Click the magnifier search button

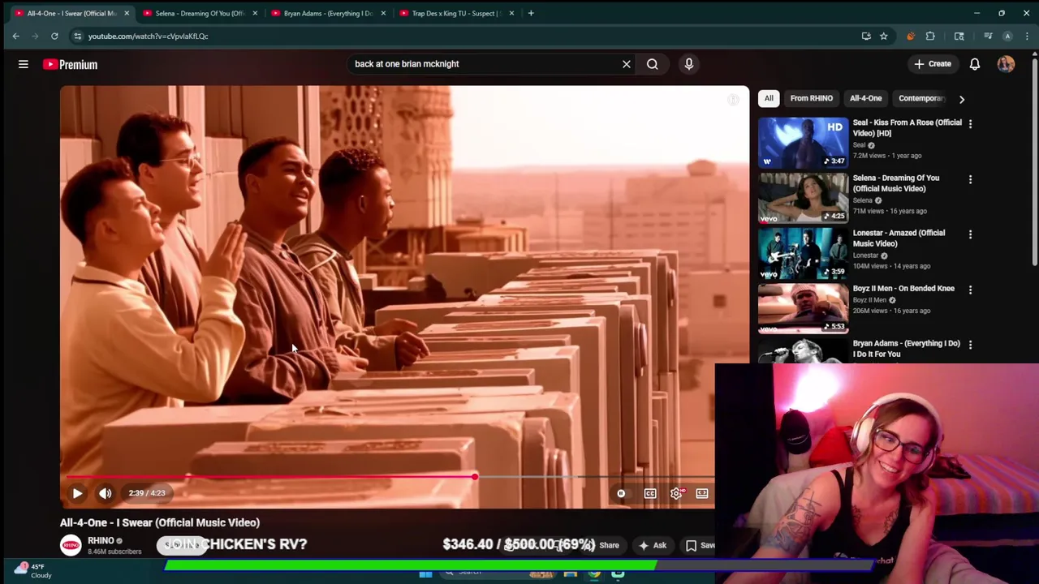tap(653, 64)
